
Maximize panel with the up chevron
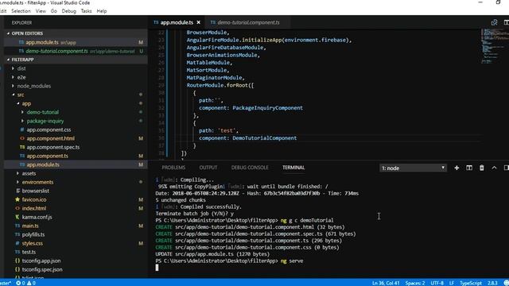[x=494, y=168]
